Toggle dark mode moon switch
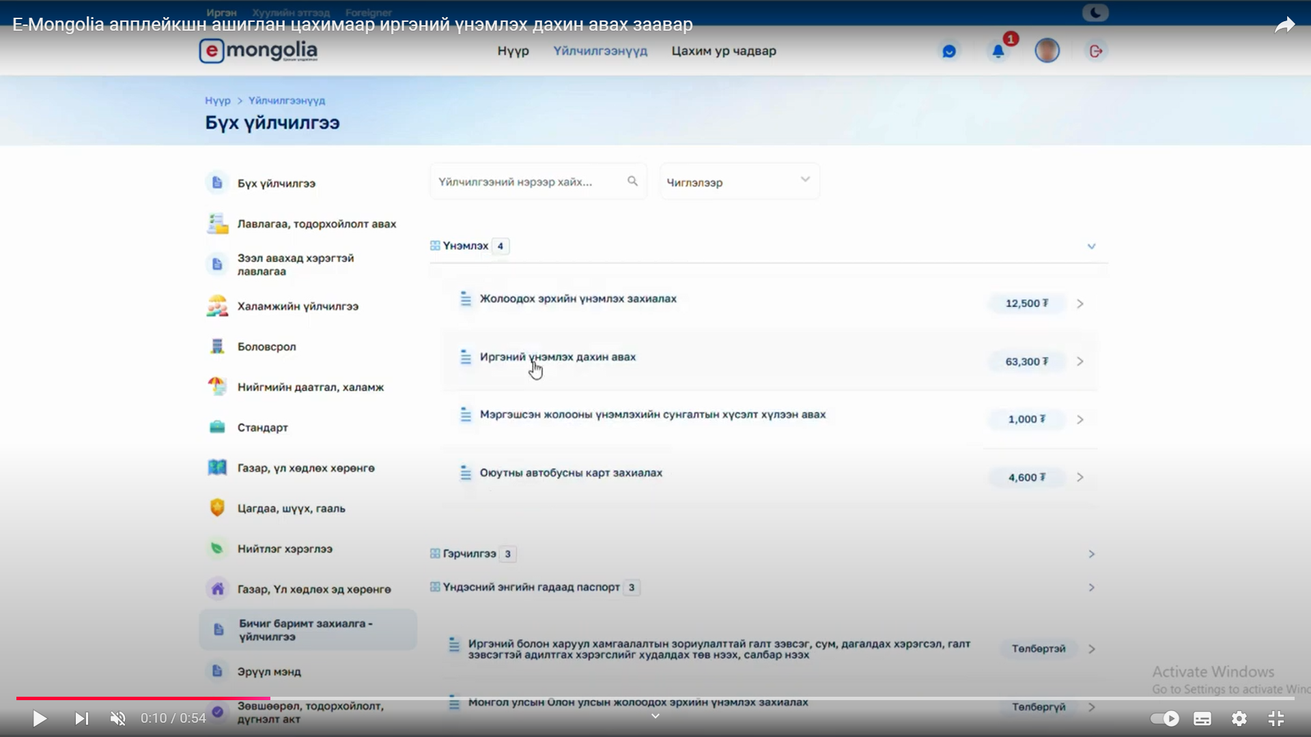 (x=1095, y=12)
